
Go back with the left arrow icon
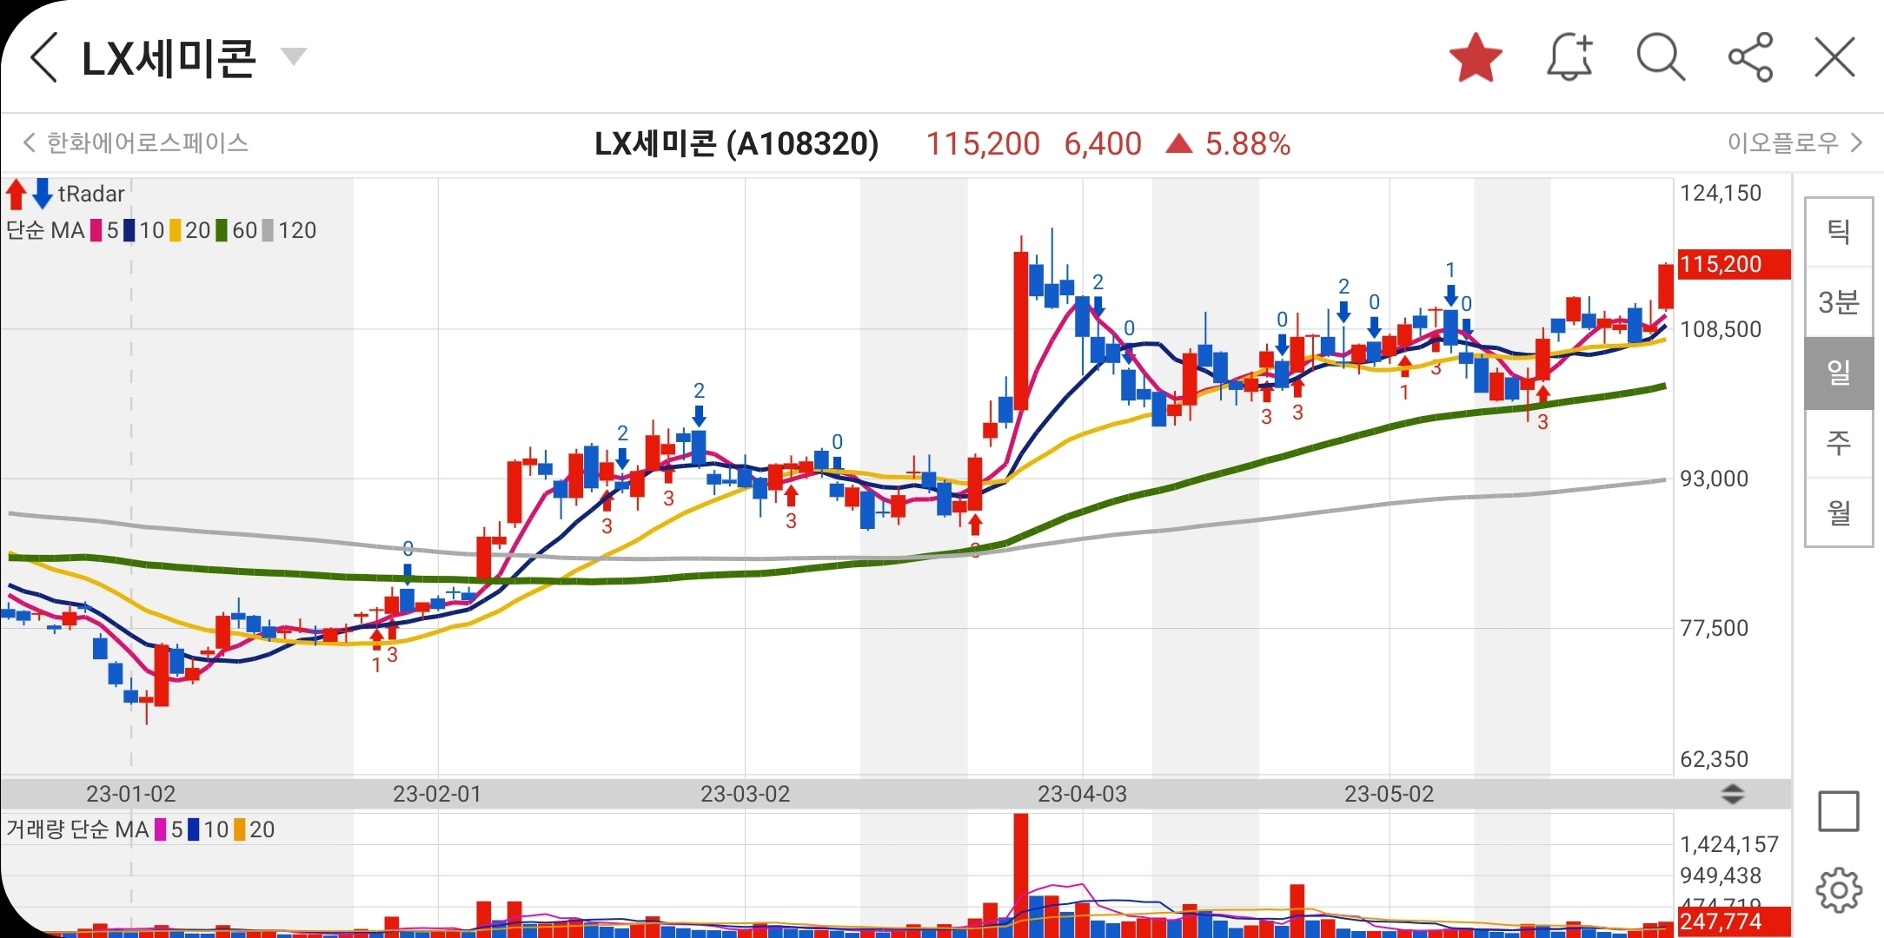(43, 57)
